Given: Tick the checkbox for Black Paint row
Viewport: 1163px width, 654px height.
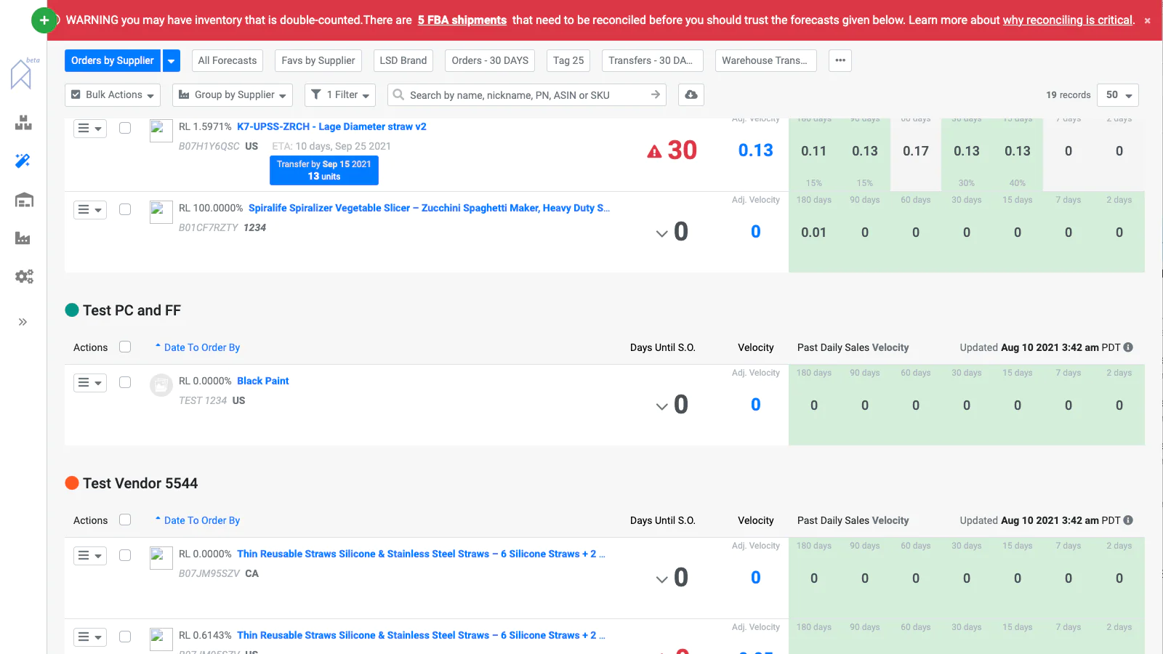Looking at the screenshot, I should point(125,382).
